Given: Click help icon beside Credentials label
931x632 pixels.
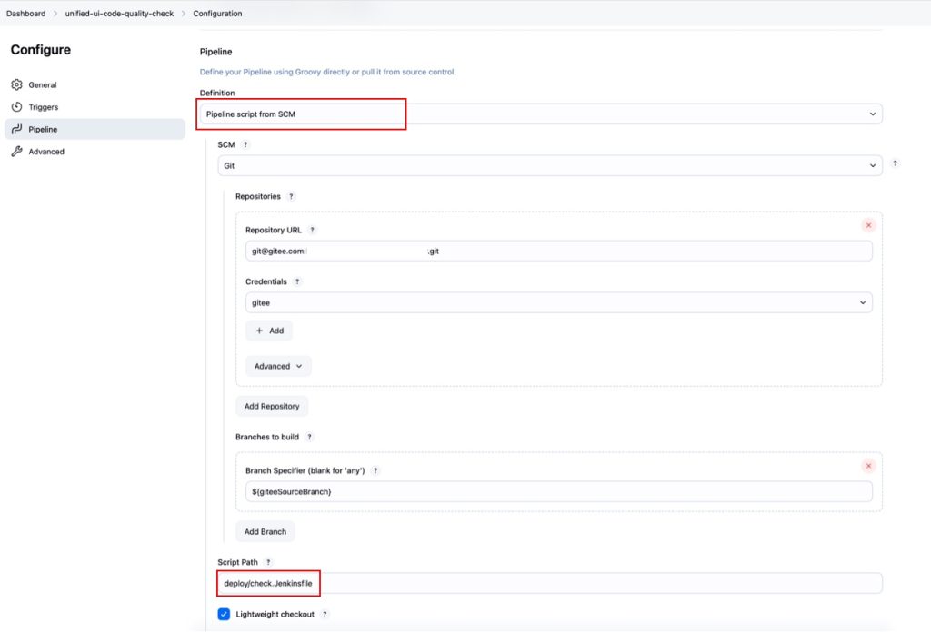Looking at the screenshot, I should (296, 282).
